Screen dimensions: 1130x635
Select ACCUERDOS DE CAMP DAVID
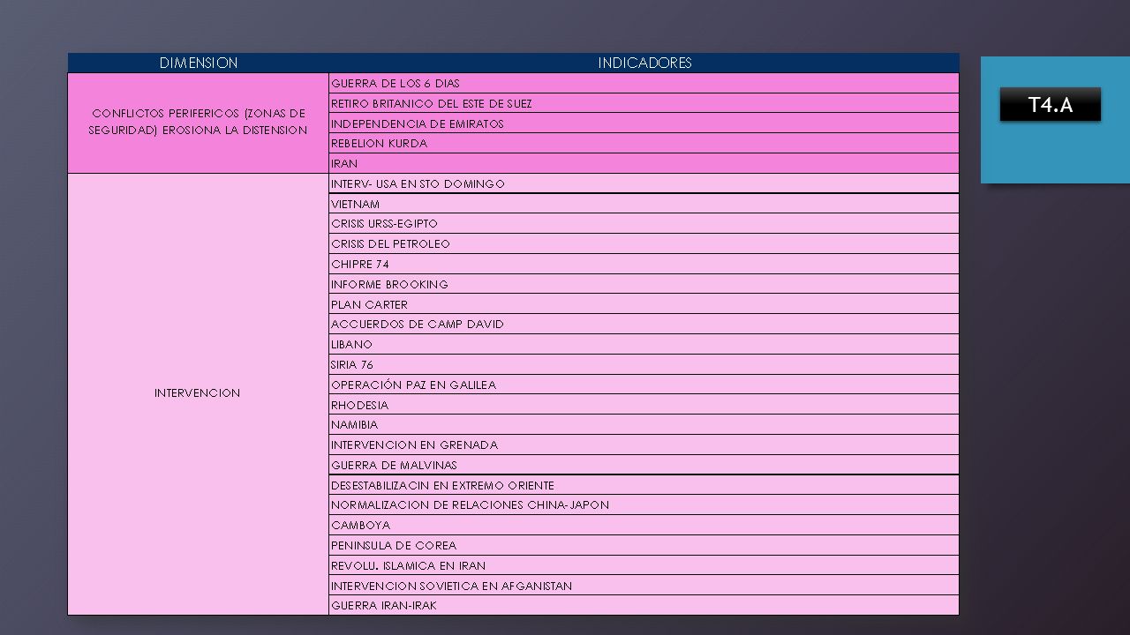click(644, 324)
